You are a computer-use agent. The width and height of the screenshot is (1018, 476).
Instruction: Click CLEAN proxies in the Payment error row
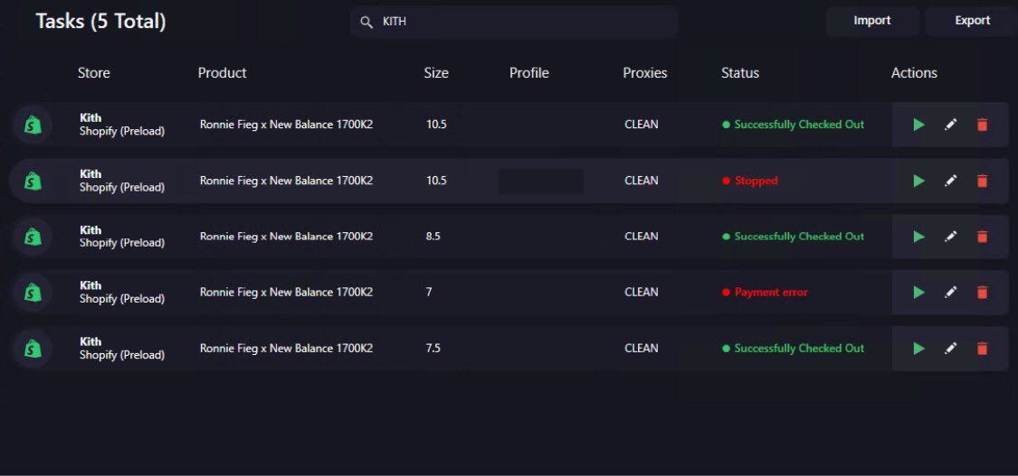pos(642,292)
